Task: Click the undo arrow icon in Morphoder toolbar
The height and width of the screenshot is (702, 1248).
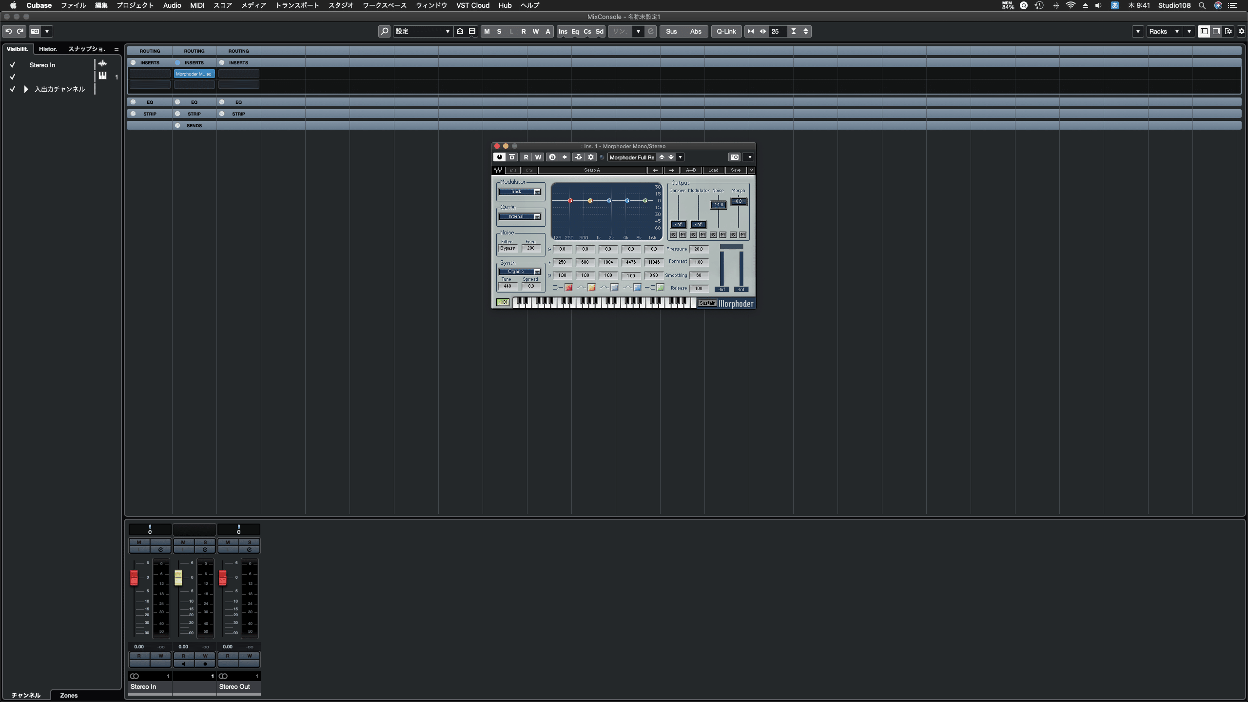Action: (513, 170)
